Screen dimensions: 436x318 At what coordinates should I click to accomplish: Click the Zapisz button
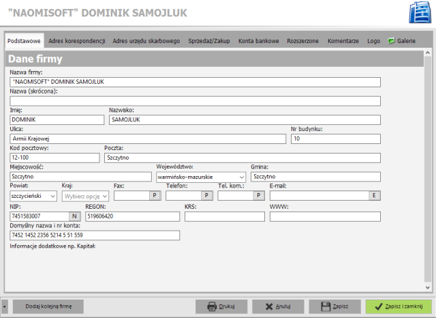click(334, 306)
